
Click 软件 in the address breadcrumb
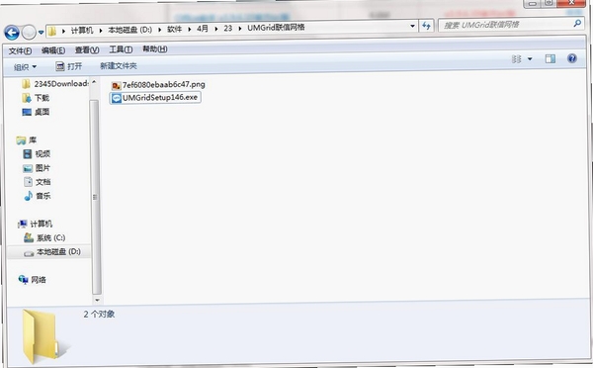click(174, 29)
